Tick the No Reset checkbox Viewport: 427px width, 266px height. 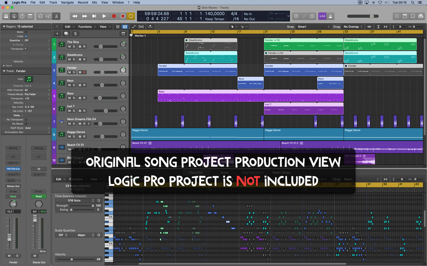click(26, 124)
